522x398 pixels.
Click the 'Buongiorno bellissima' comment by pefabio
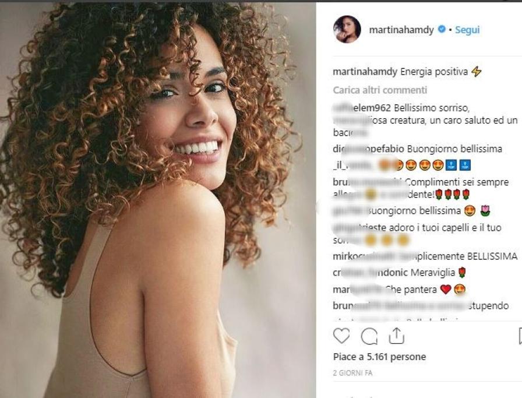click(x=454, y=149)
